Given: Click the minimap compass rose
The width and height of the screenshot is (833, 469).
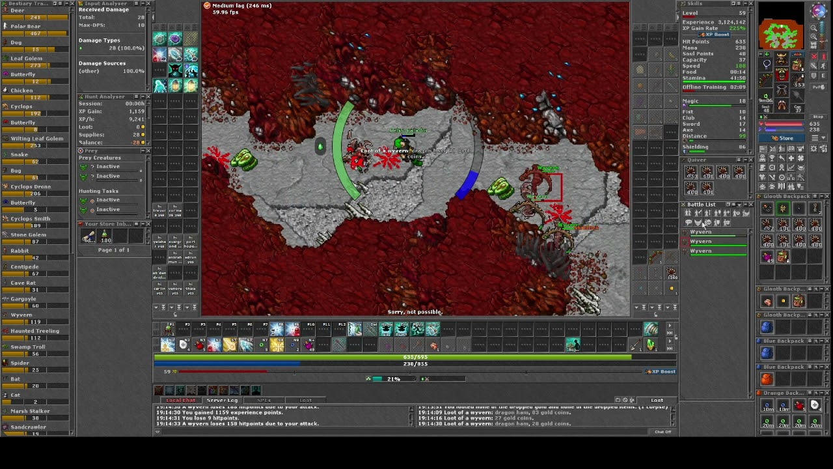Looking at the screenshot, I should coord(819,10).
